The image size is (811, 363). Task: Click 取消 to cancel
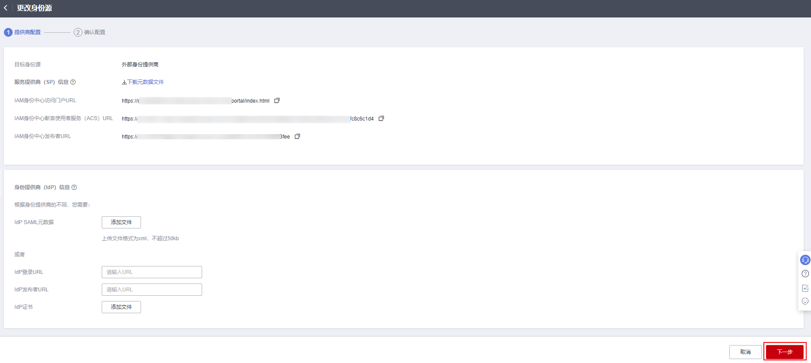point(745,352)
